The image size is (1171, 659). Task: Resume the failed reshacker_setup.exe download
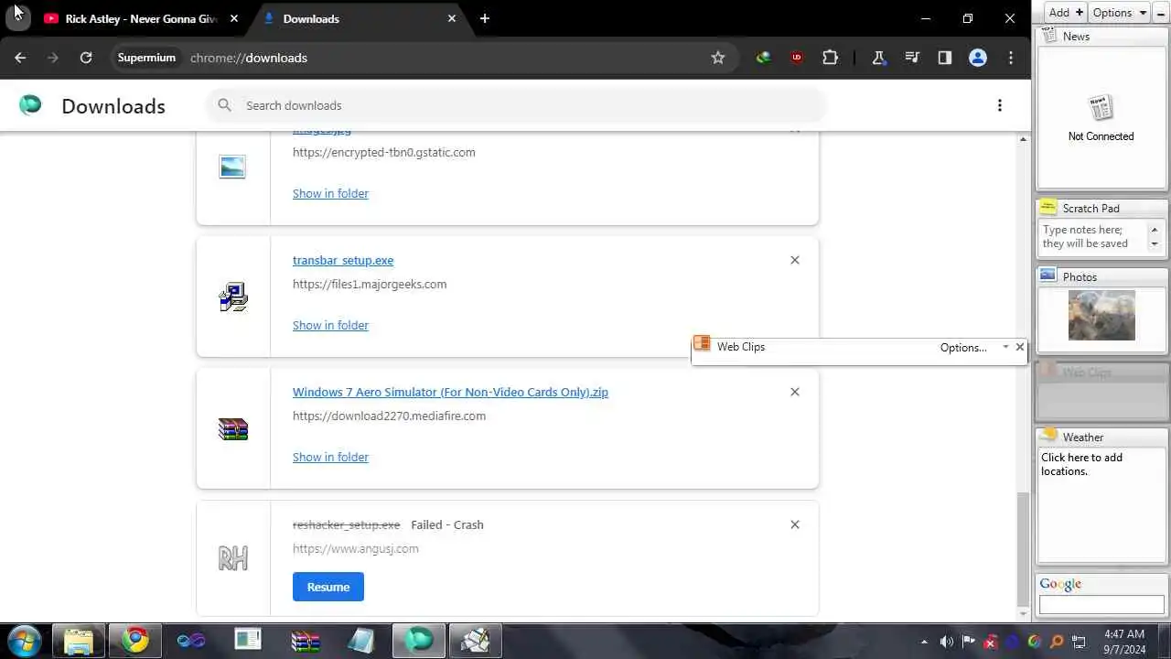[328, 587]
